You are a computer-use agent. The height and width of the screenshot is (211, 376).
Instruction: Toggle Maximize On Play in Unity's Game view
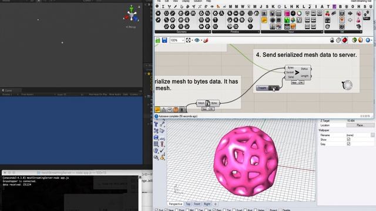click(x=98, y=94)
